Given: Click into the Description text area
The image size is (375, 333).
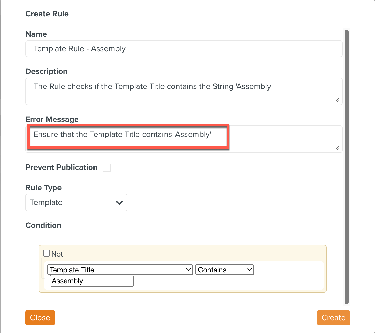Looking at the screenshot, I should (184, 91).
